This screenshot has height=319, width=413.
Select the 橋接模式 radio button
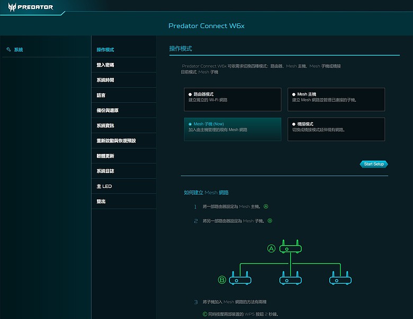point(294,124)
